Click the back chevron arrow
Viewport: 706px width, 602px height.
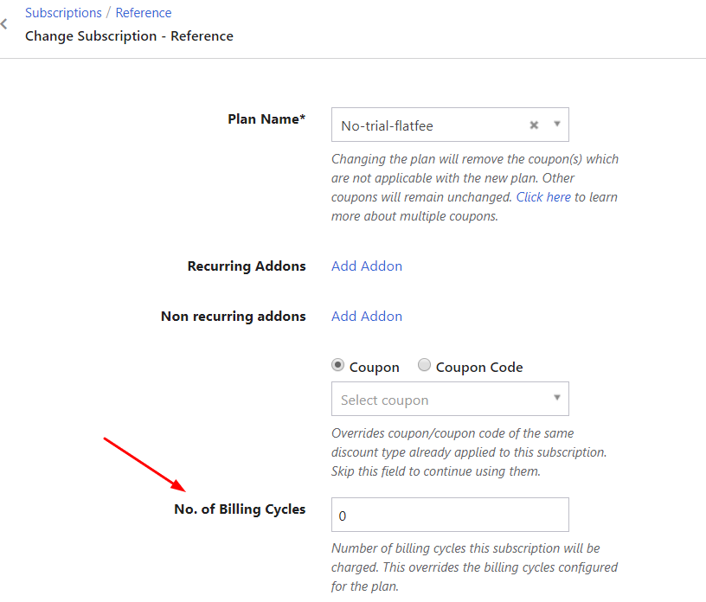click(x=4, y=25)
